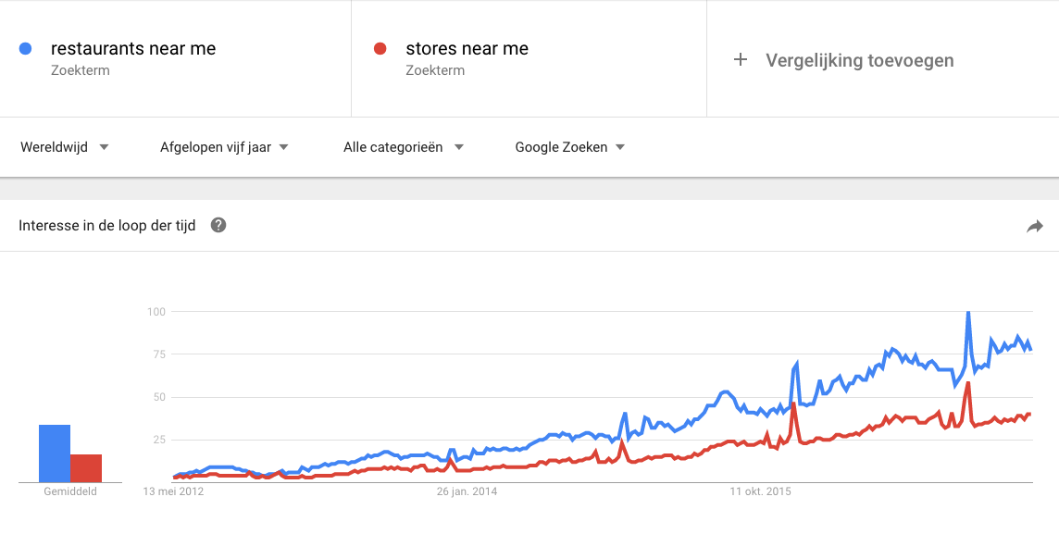The width and height of the screenshot is (1059, 559).
Task: Expand the Google Zoeken search type menu
Action: (569, 147)
